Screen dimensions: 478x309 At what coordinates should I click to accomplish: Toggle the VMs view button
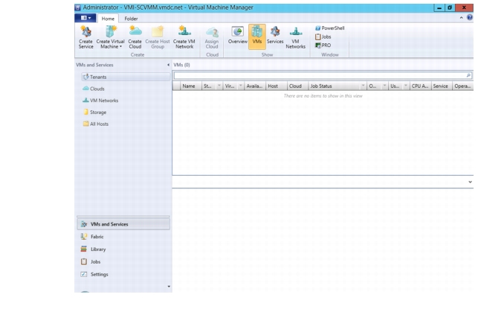tap(257, 36)
